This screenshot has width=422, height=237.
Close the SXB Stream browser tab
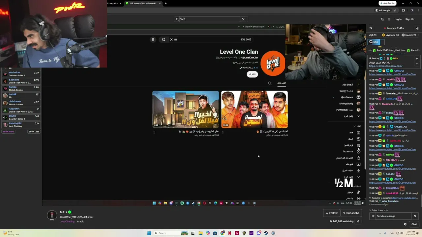coord(160,3)
